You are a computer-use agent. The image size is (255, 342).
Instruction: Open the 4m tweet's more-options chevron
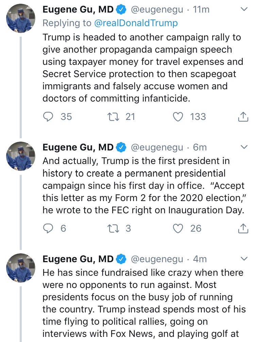244,259
